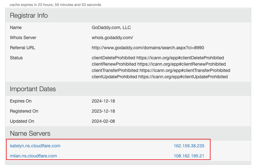The image size is (256, 165).
Task: Select the whois.godaddy.com/ server value
Action: pos(112,38)
